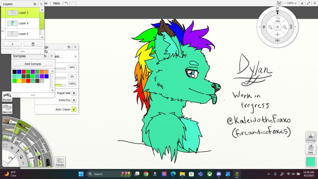Select the rectangular Selection tool
Viewport: 318px width, 179px height.
coord(5,145)
